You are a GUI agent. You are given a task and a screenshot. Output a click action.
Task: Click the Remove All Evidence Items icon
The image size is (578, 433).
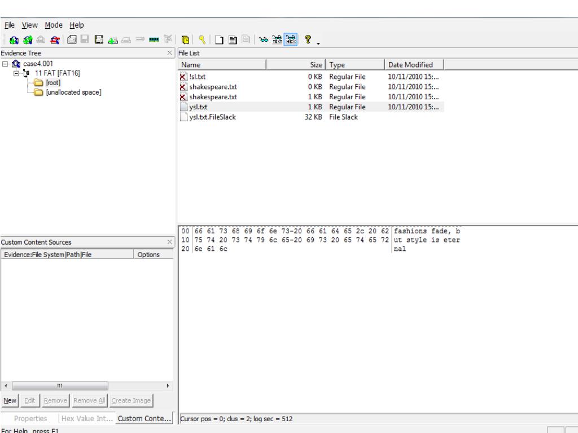tap(55, 40)
